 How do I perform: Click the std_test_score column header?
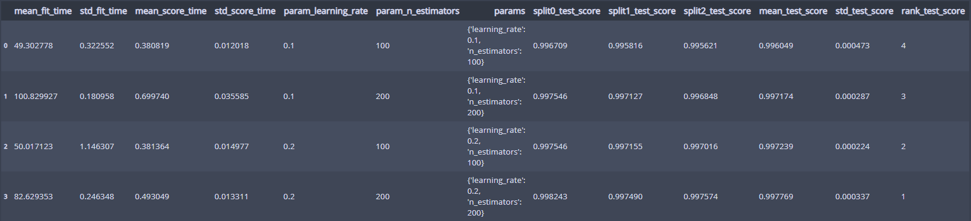864,11
